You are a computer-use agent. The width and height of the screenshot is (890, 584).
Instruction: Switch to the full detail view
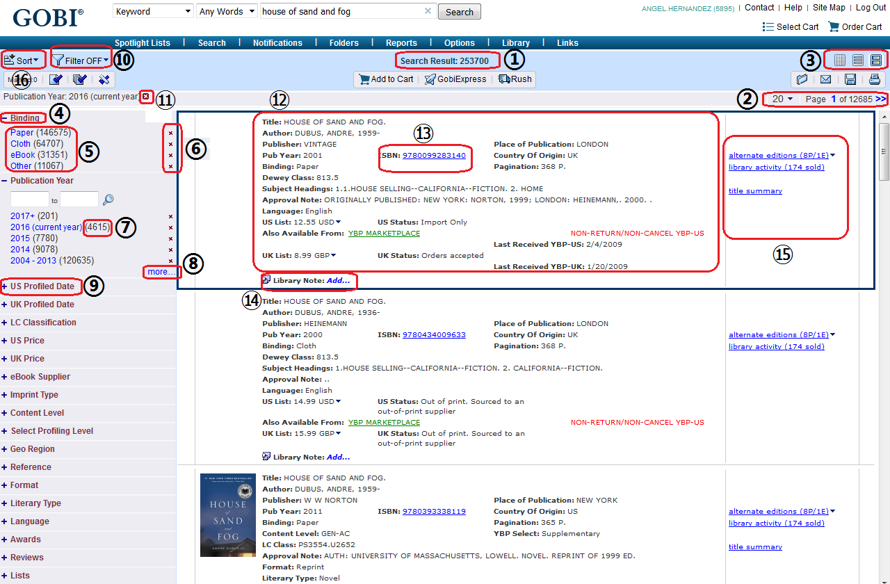click(876, 60)
